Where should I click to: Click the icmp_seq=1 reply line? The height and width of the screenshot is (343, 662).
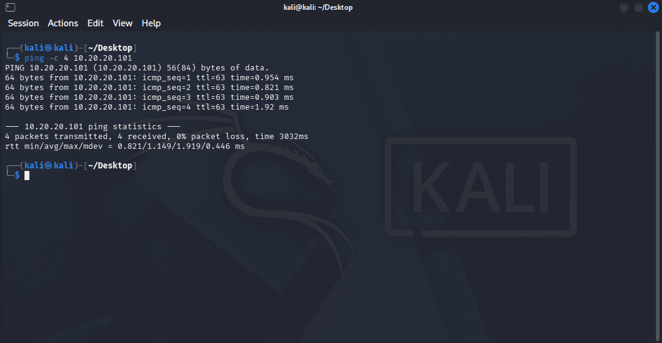click(149, 78)
